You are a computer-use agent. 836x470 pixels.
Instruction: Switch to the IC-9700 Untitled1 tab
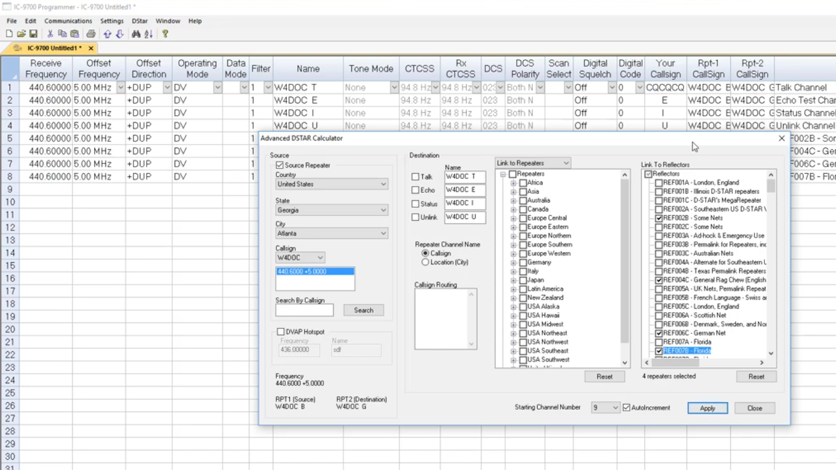tap(54, 48)
